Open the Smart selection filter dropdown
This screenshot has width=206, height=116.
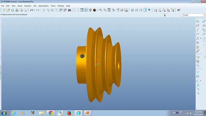pos(194,15)
